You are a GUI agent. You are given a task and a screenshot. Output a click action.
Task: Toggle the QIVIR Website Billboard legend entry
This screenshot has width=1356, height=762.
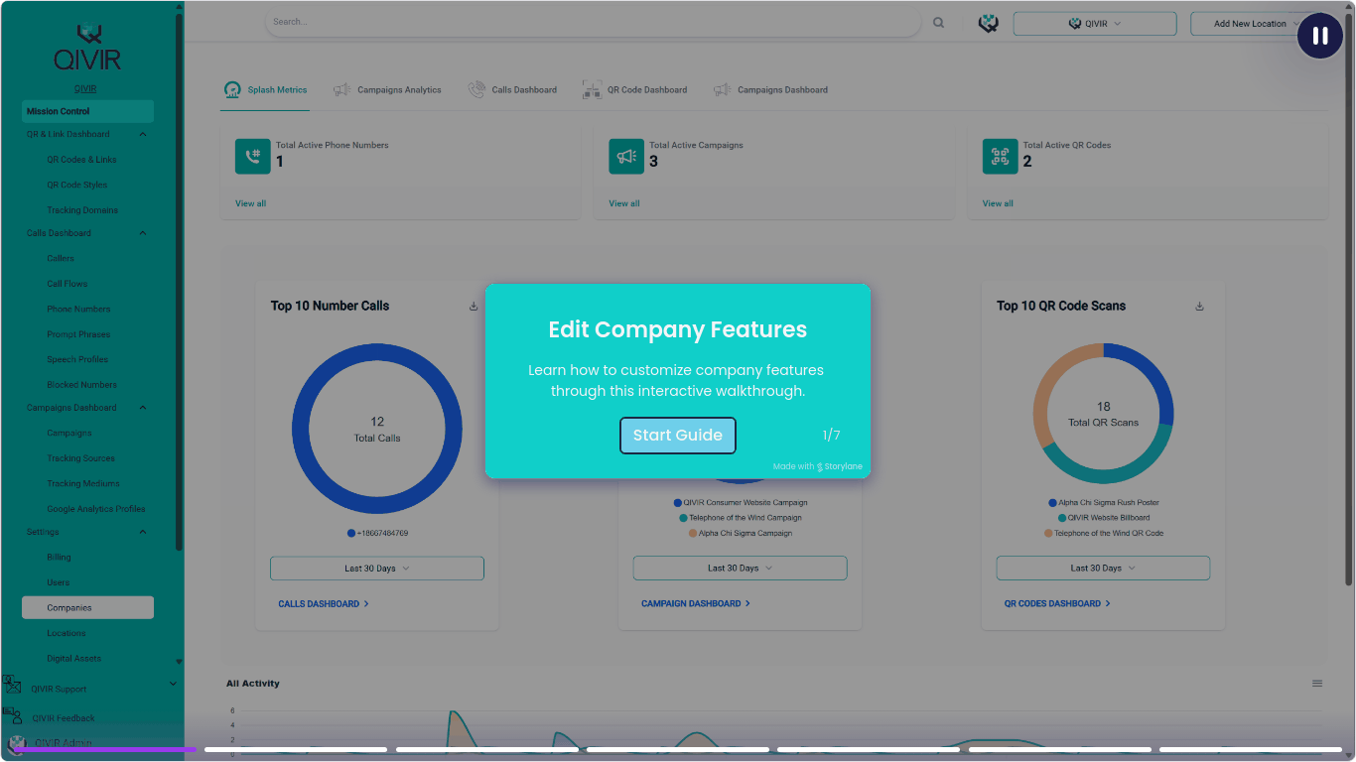pyautogui.click(x=1104, y=518)
